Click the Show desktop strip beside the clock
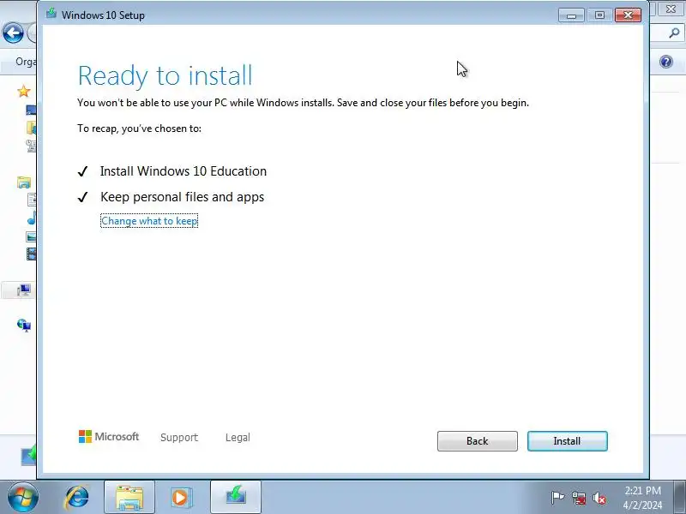The width and height of the screenshot is (686, 514). [x=680, y=498]
